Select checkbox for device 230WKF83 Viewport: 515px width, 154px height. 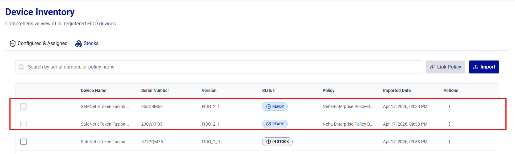tap(23, 124)
